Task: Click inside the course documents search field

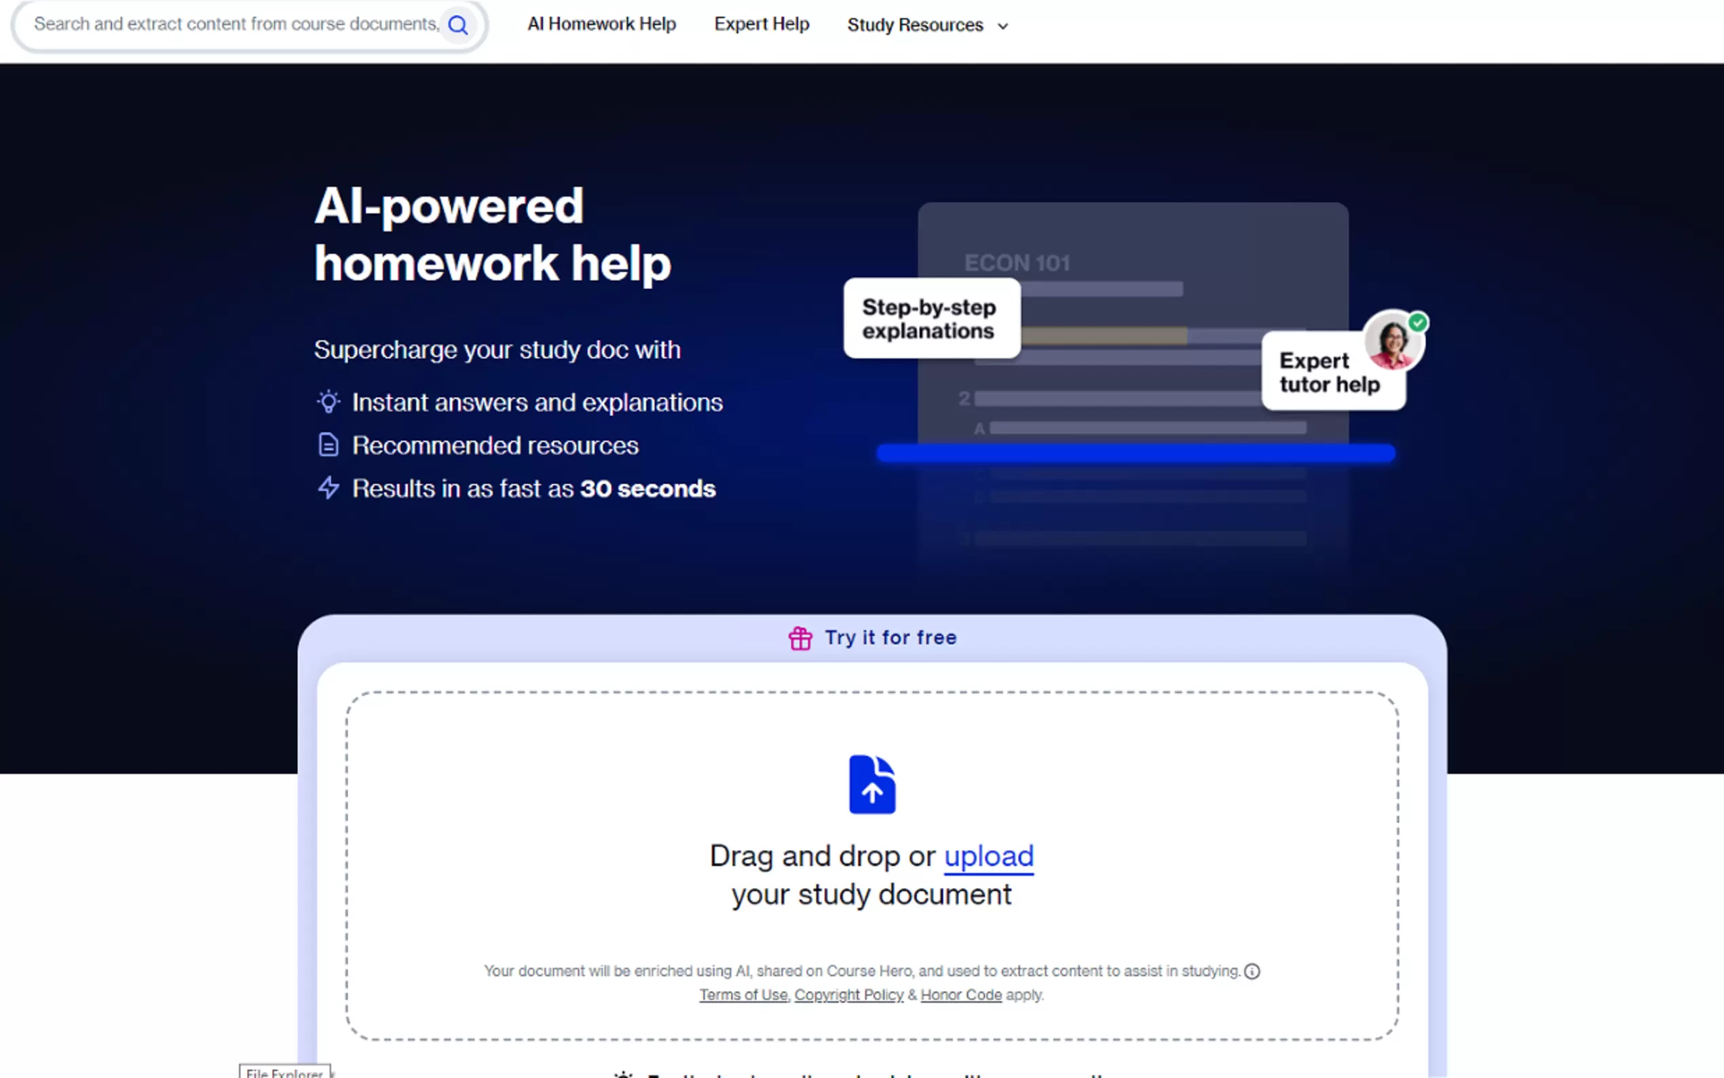Action: [236, 24]
